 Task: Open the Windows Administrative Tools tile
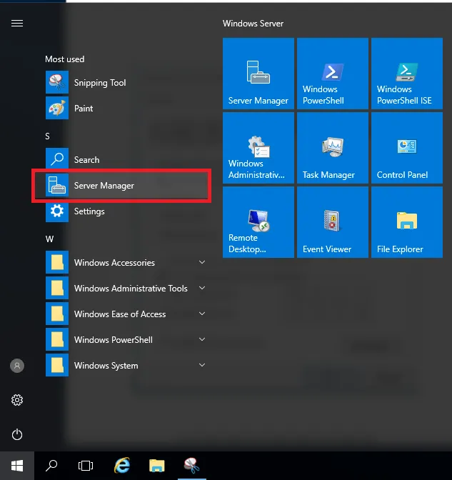click(x=258, y=148)
